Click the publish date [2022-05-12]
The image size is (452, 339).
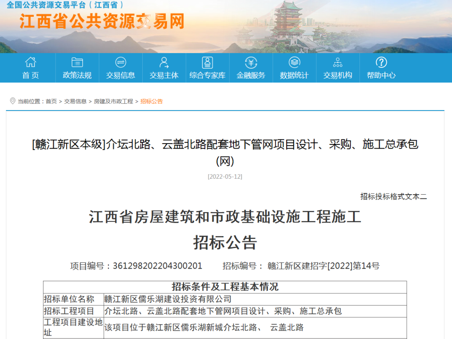tap(225, 177)
